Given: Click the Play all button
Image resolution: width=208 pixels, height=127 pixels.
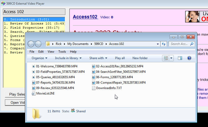Looking at the screenshot, I should pos(120,58).
